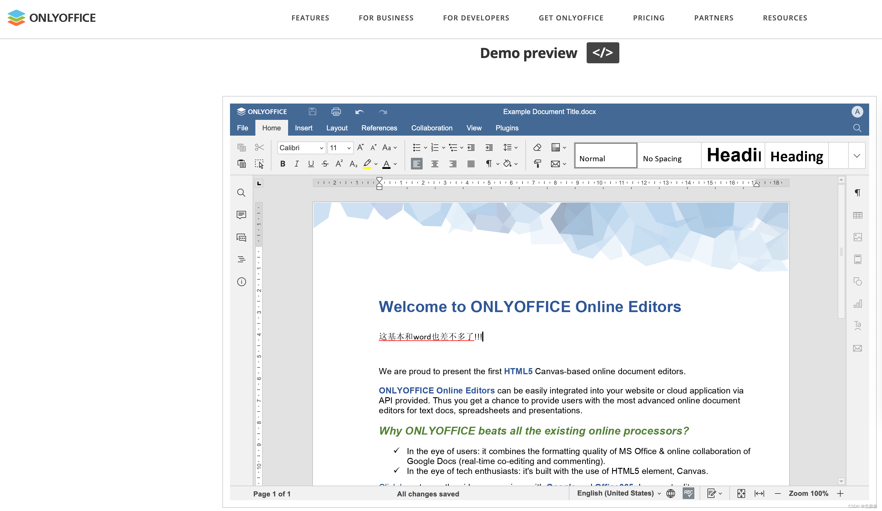
Task: Open the Comments panel in left sidebar
Action: (241, 215)
